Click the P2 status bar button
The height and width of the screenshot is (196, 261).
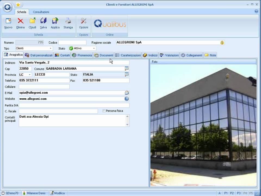click(232, 193)
